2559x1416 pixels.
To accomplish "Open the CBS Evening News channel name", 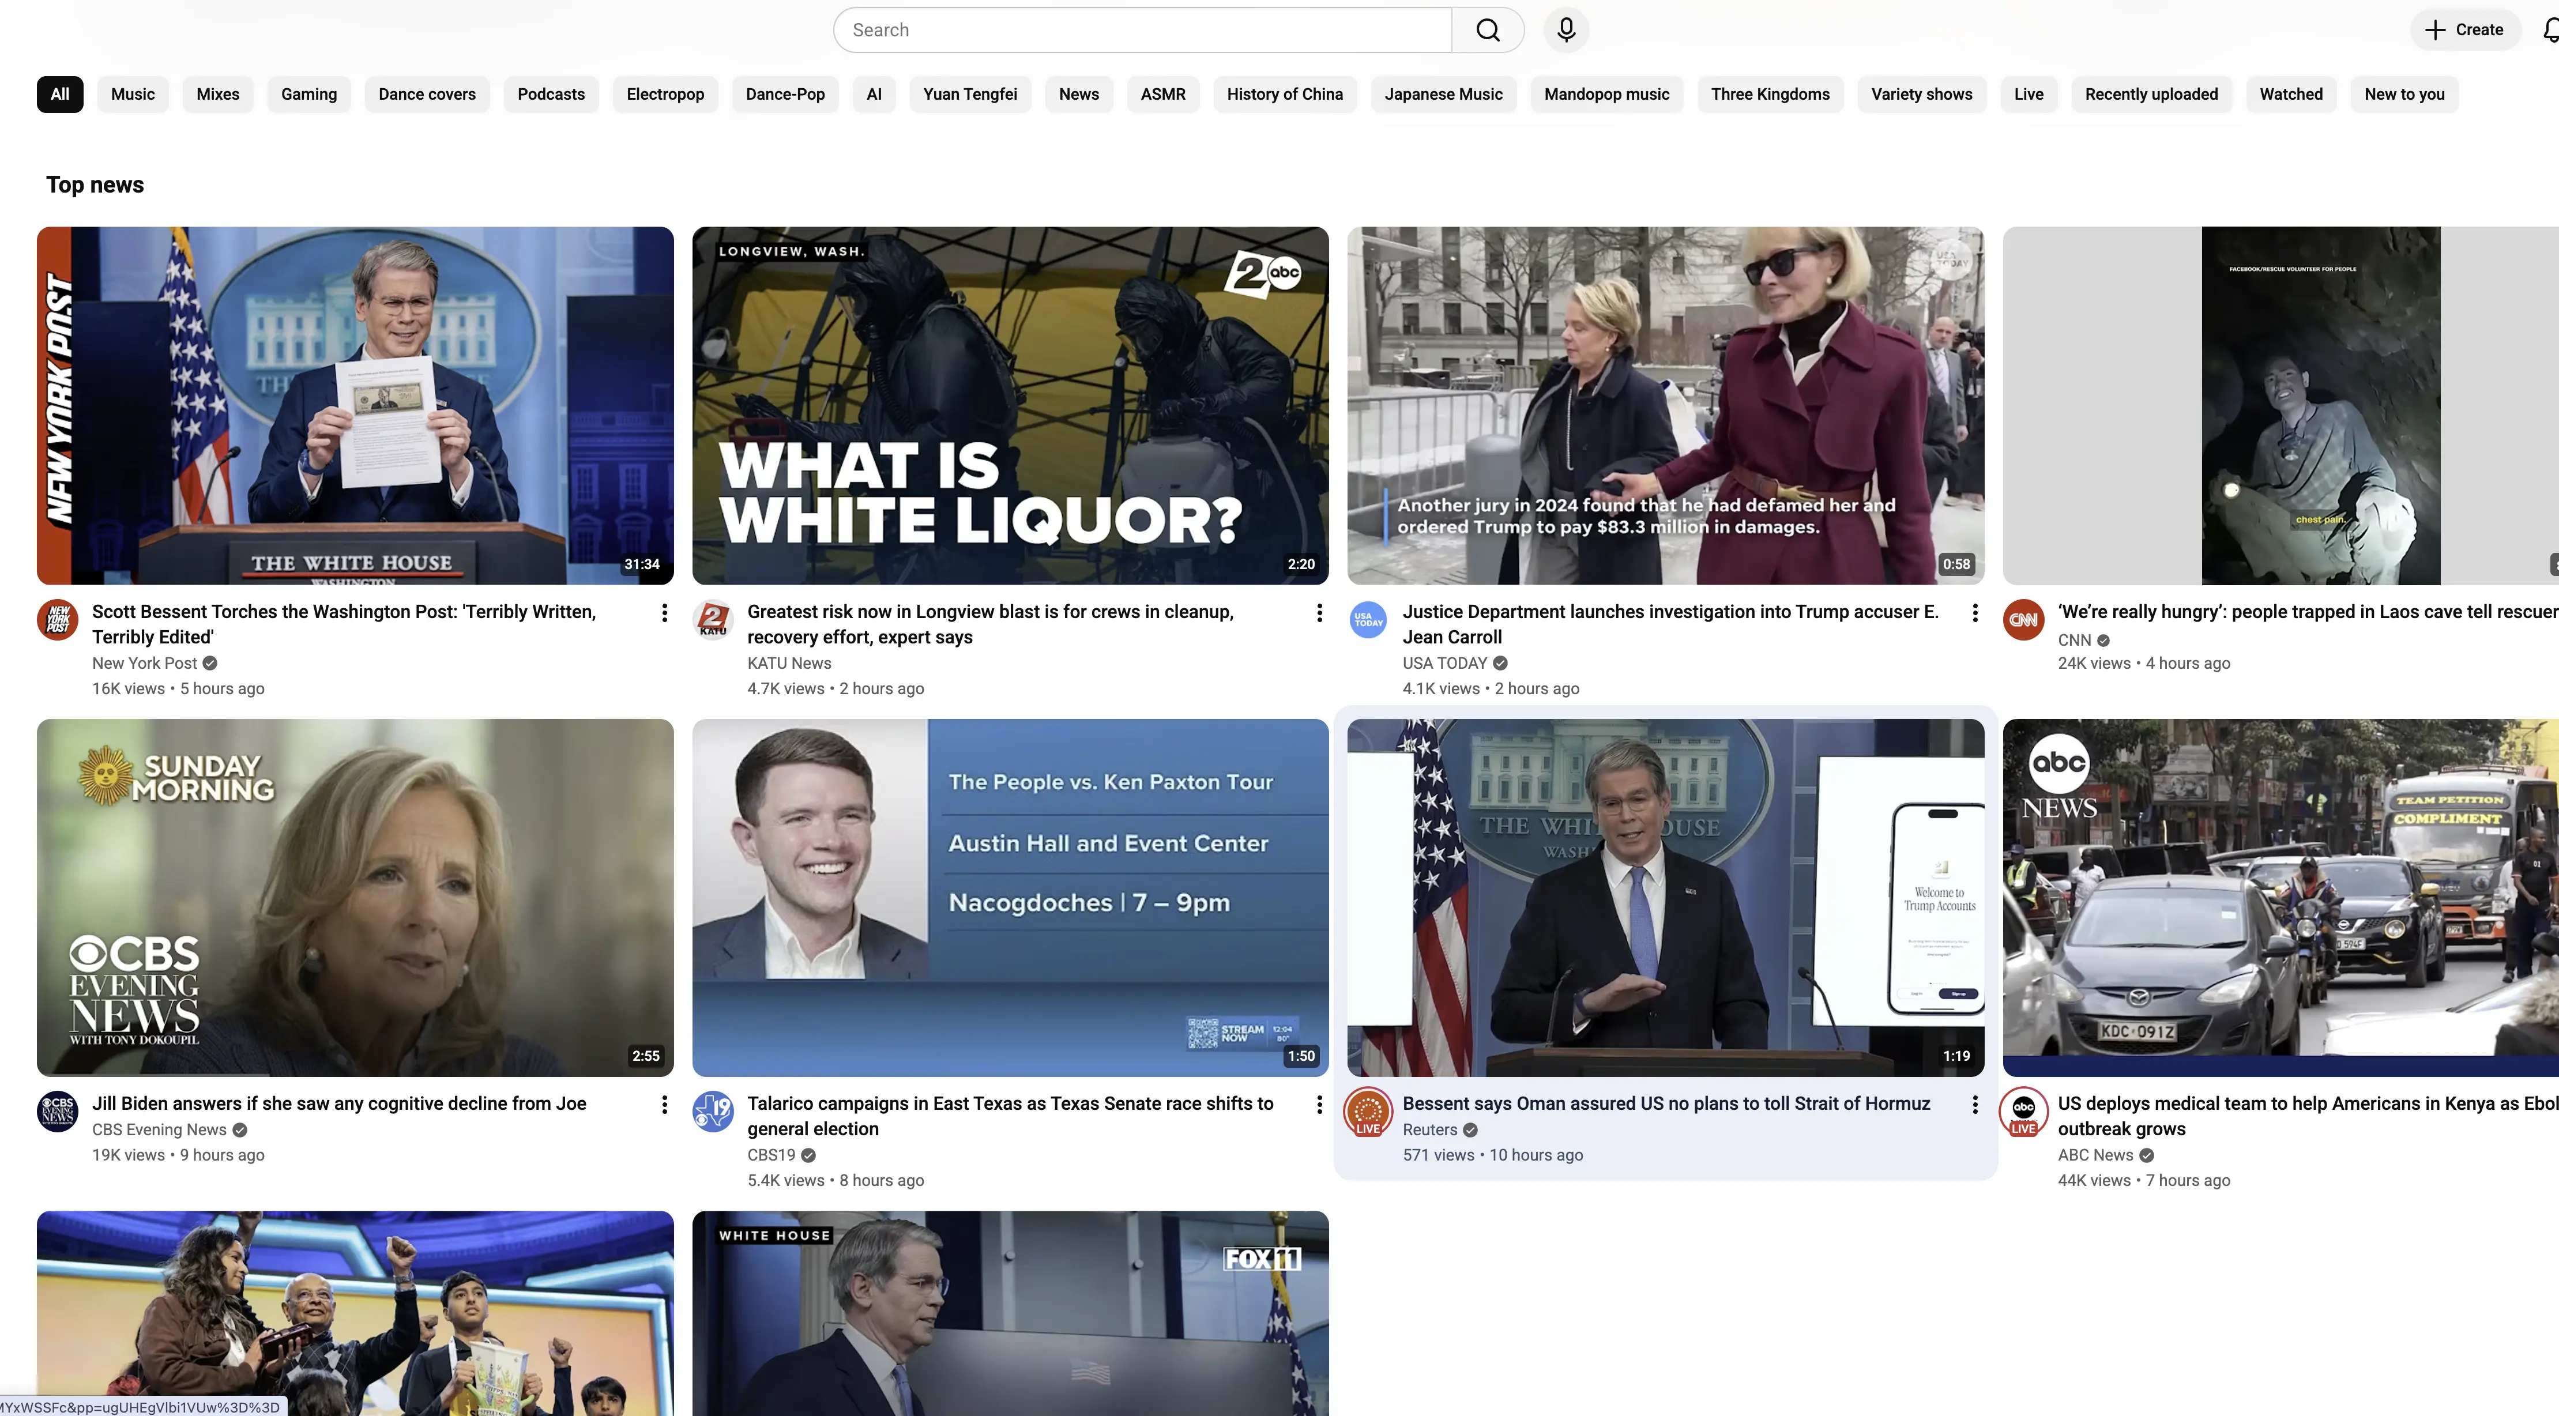I will point(159,1129).
